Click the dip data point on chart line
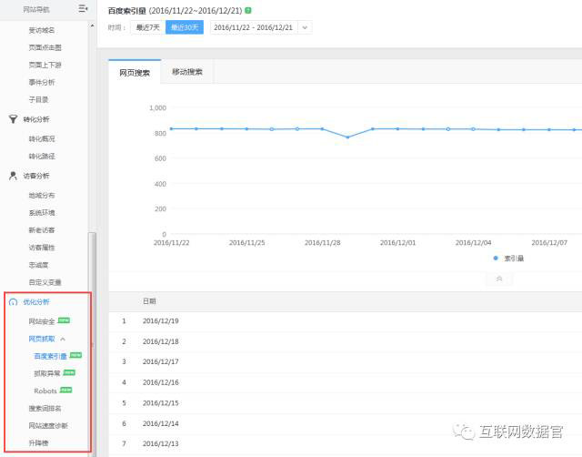The width and height of the screenshot is (582, 457). pos(347,137)
